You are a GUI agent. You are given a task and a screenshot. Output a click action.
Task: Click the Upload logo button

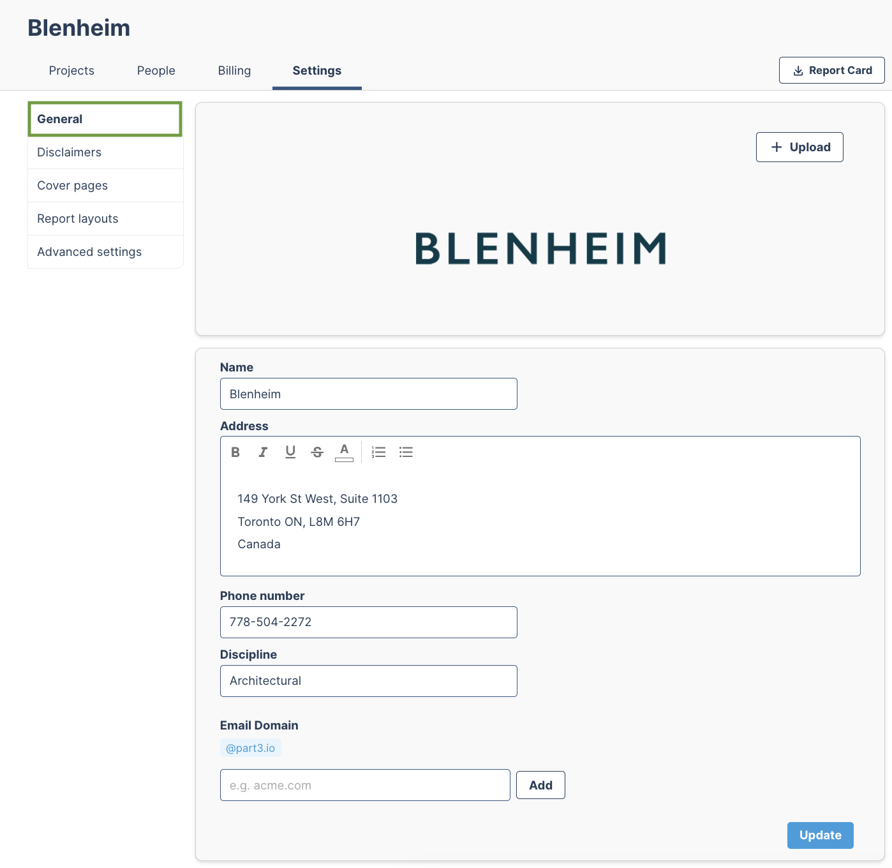pos(799,147)
